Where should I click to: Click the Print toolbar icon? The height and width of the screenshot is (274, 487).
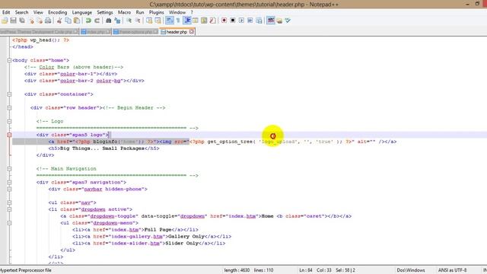pos(48,21)
